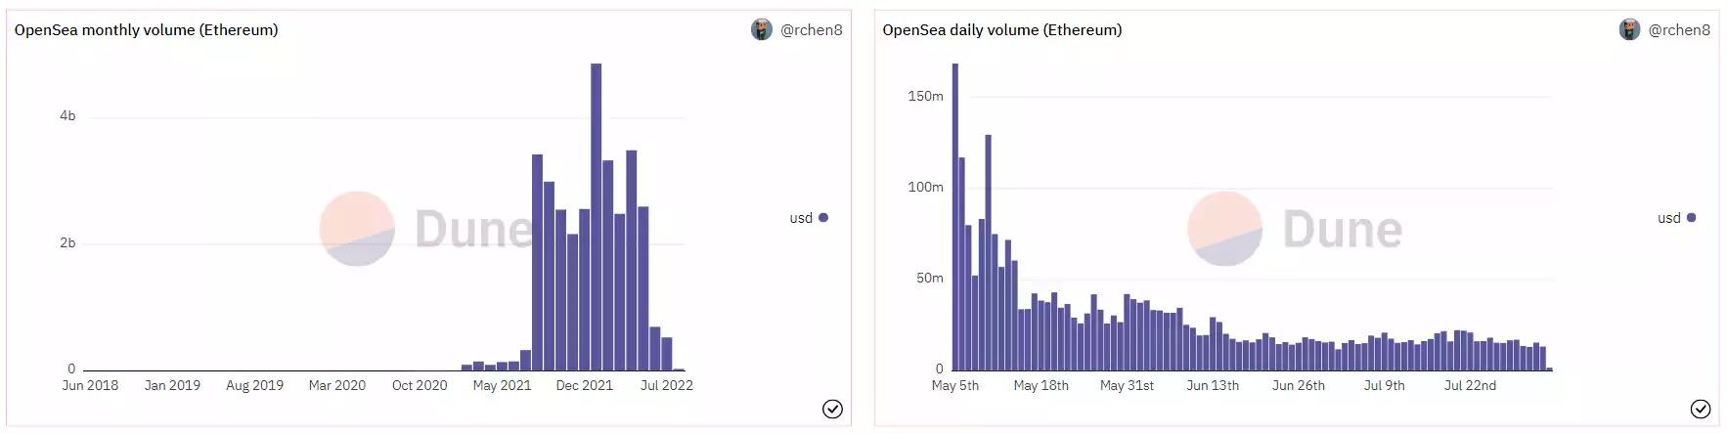The image size is (1727, 434).
Task: Open the OpenSea monthly volume (Ethereum) title
Action: (x=146, y=30)
